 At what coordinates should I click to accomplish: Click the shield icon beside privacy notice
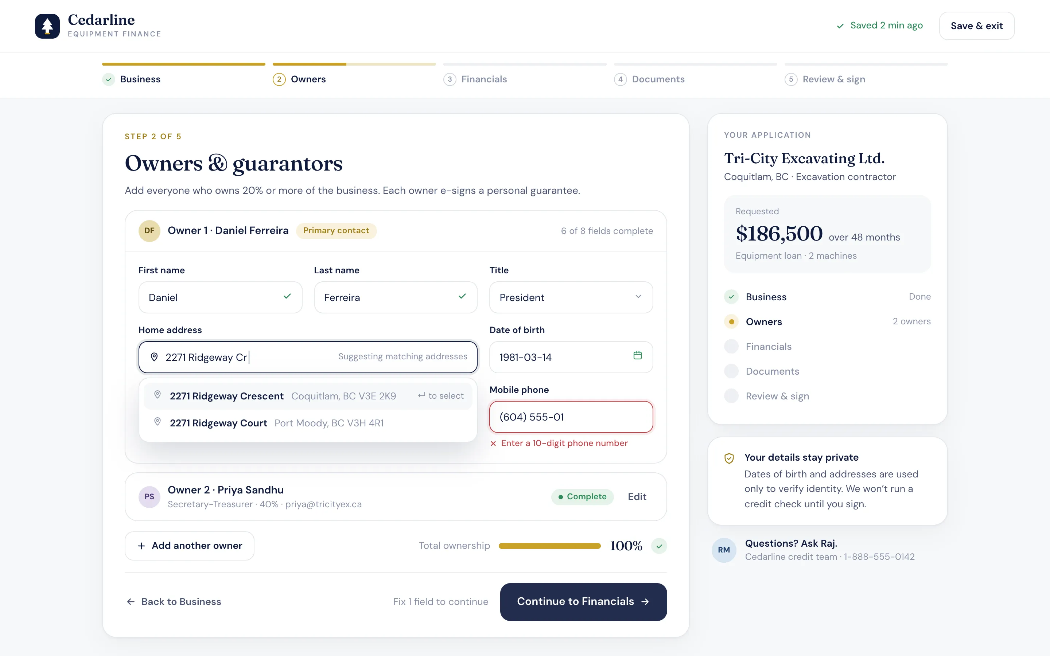click(730, 458)
